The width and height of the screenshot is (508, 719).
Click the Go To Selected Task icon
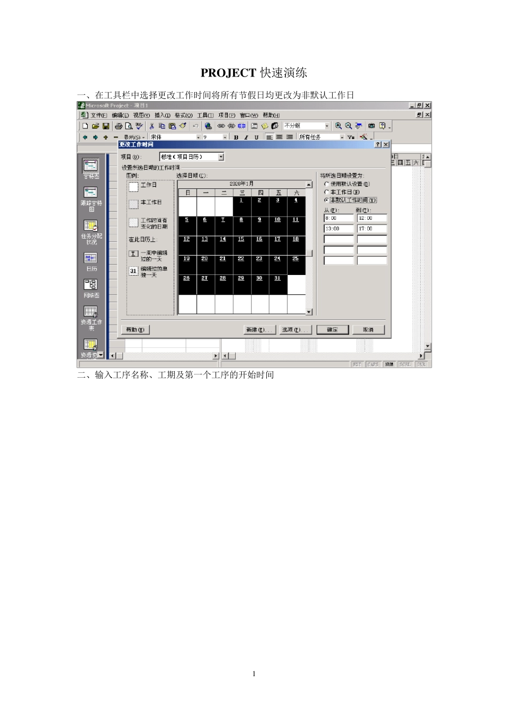click(359, 126)
